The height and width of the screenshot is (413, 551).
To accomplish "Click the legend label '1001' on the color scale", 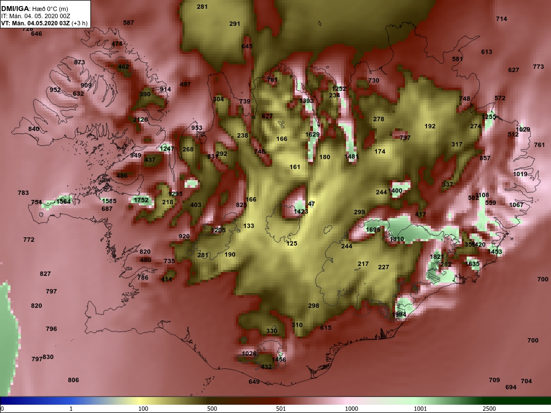I will (420, 409).
